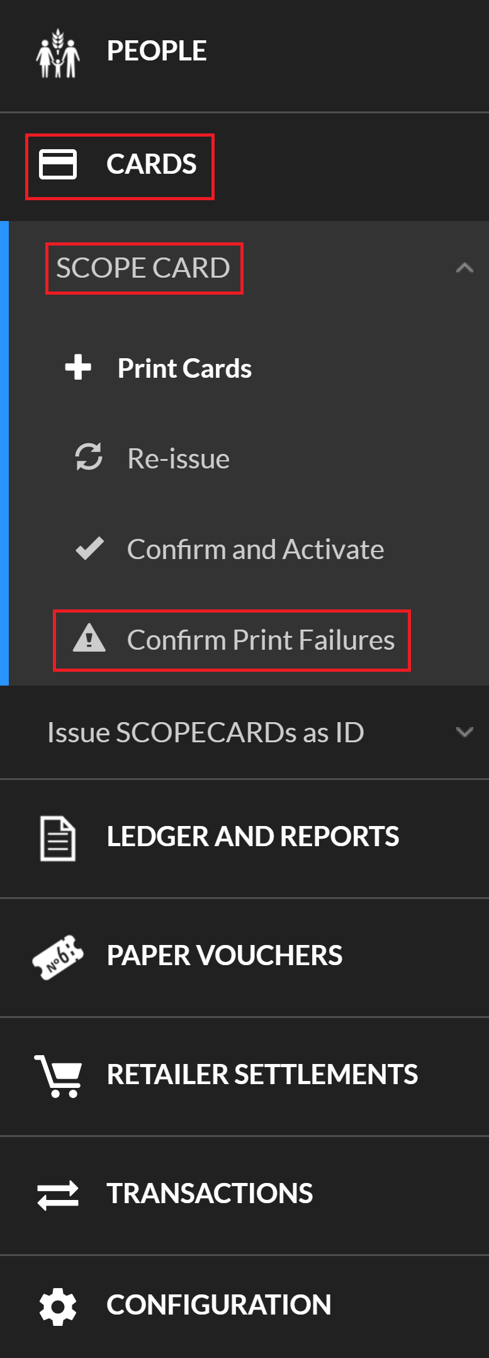Click the checkmark icon for Confirm and Activate

click(89, 548)
